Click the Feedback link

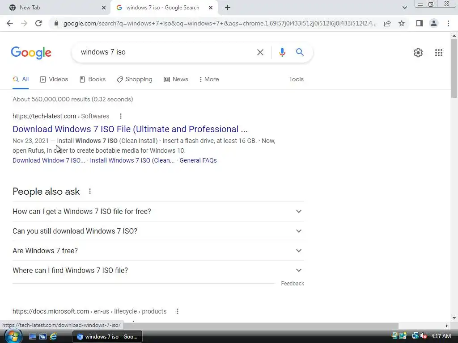click(x=293, y=284)
